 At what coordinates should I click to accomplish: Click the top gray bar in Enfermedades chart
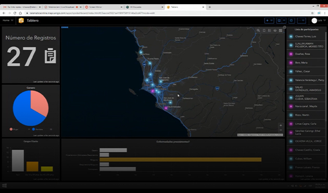point(113,150)
